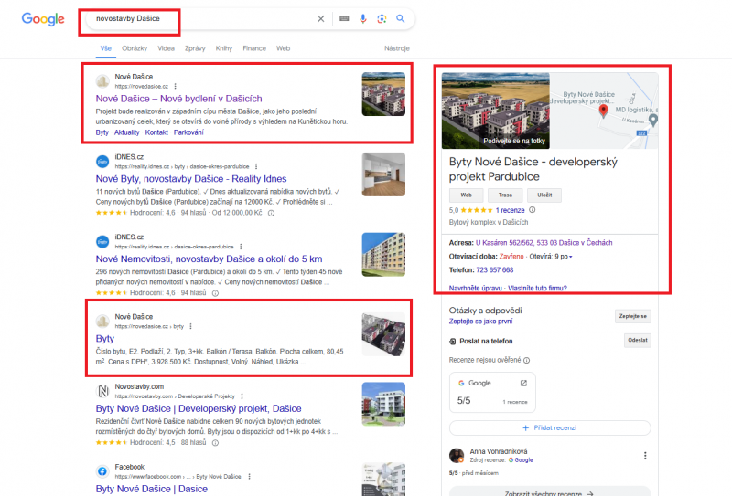Switch to the Finance tab
The image size is (732, 496).
[x=254, y=48]
